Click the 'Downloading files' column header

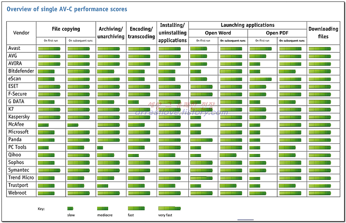(323, 33)
